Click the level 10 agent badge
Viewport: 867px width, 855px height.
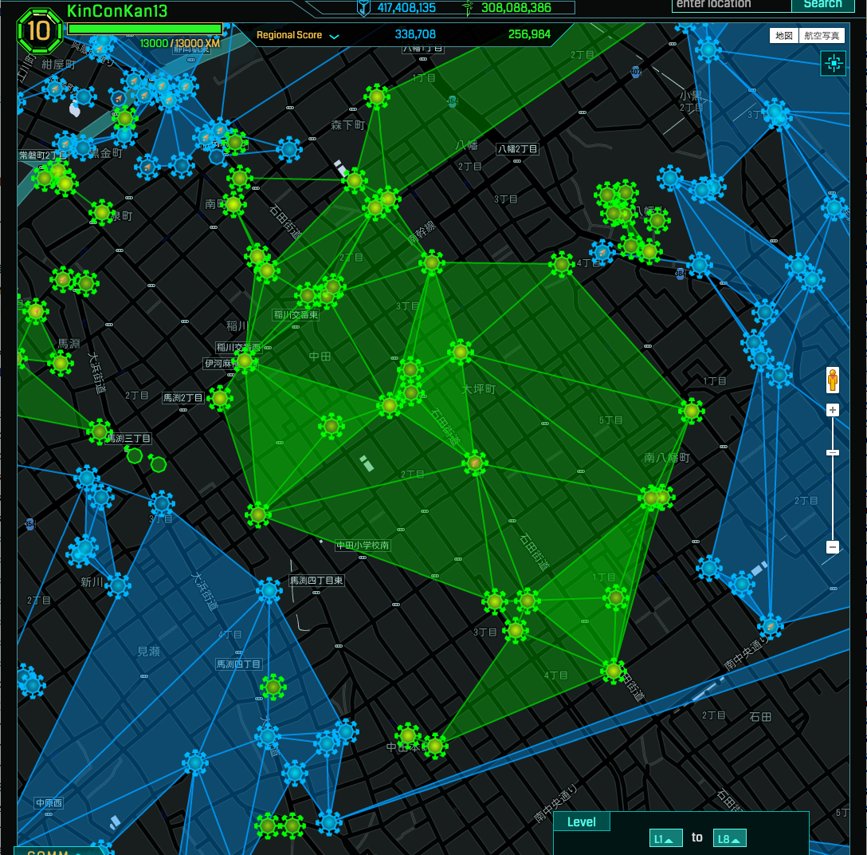[39, 30]
